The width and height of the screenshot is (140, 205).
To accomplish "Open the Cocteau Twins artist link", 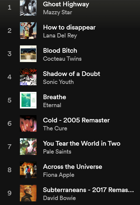I will 62,59.
